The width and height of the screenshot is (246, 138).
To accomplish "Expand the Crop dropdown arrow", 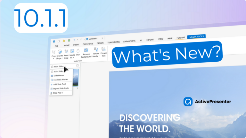I will [x=53, y=58].
